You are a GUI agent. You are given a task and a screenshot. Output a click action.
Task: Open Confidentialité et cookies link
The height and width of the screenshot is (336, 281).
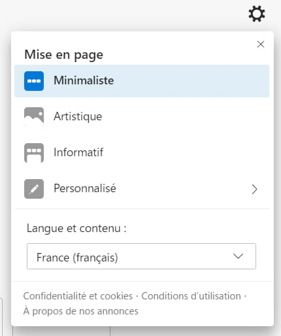pos(78,296)
